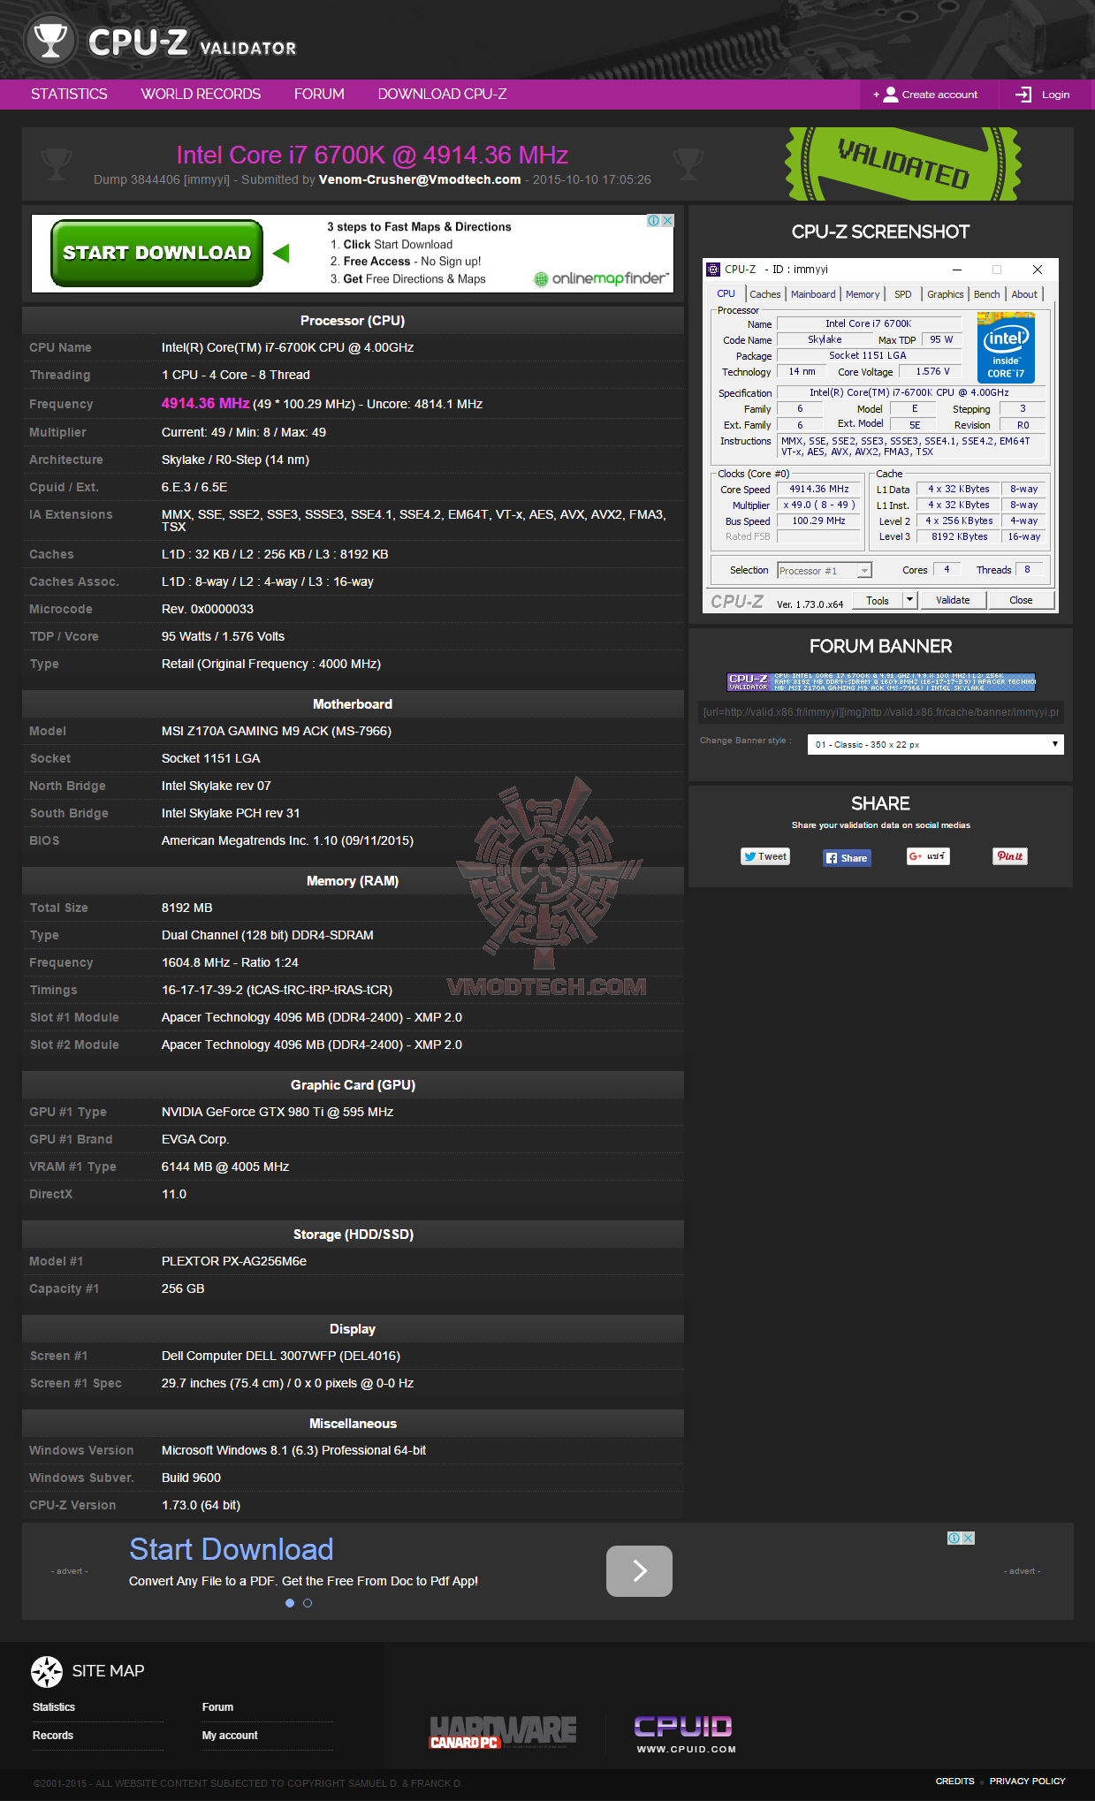Open the Records site map link
This screenshot has height=1801, width=1095.
[x=53, y=1736]
